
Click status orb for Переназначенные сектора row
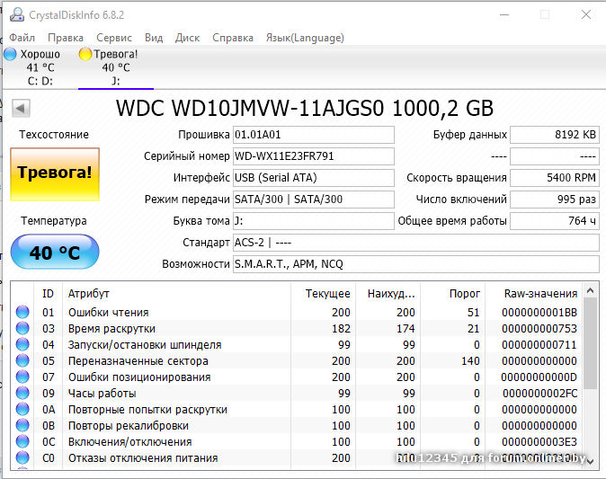(x=22, y=360)
